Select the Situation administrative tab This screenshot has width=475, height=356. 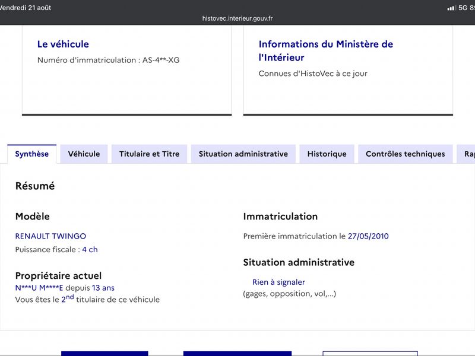[x=243, y=154]
